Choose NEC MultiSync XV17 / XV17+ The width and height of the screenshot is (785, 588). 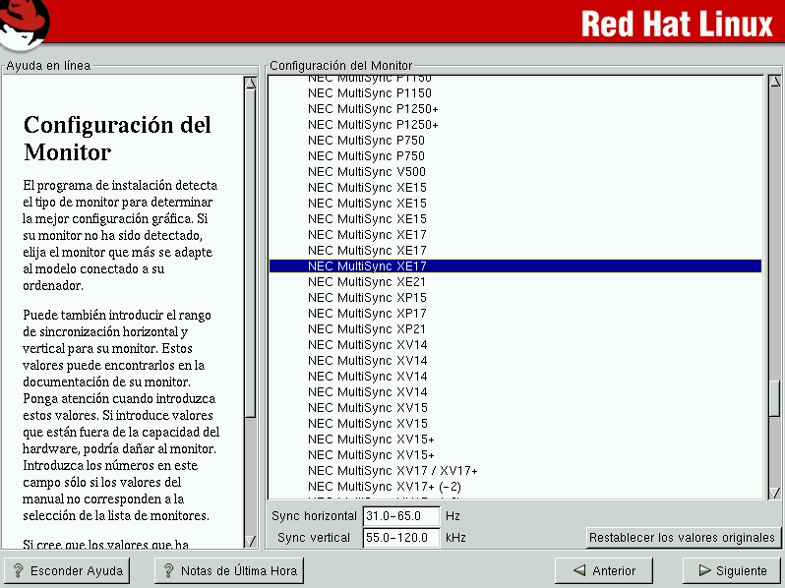(x=392, y=471)
